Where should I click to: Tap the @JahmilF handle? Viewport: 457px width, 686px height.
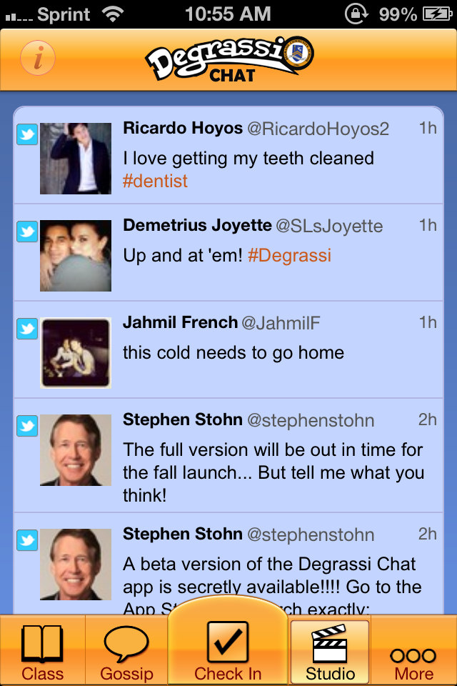[281, 323]
